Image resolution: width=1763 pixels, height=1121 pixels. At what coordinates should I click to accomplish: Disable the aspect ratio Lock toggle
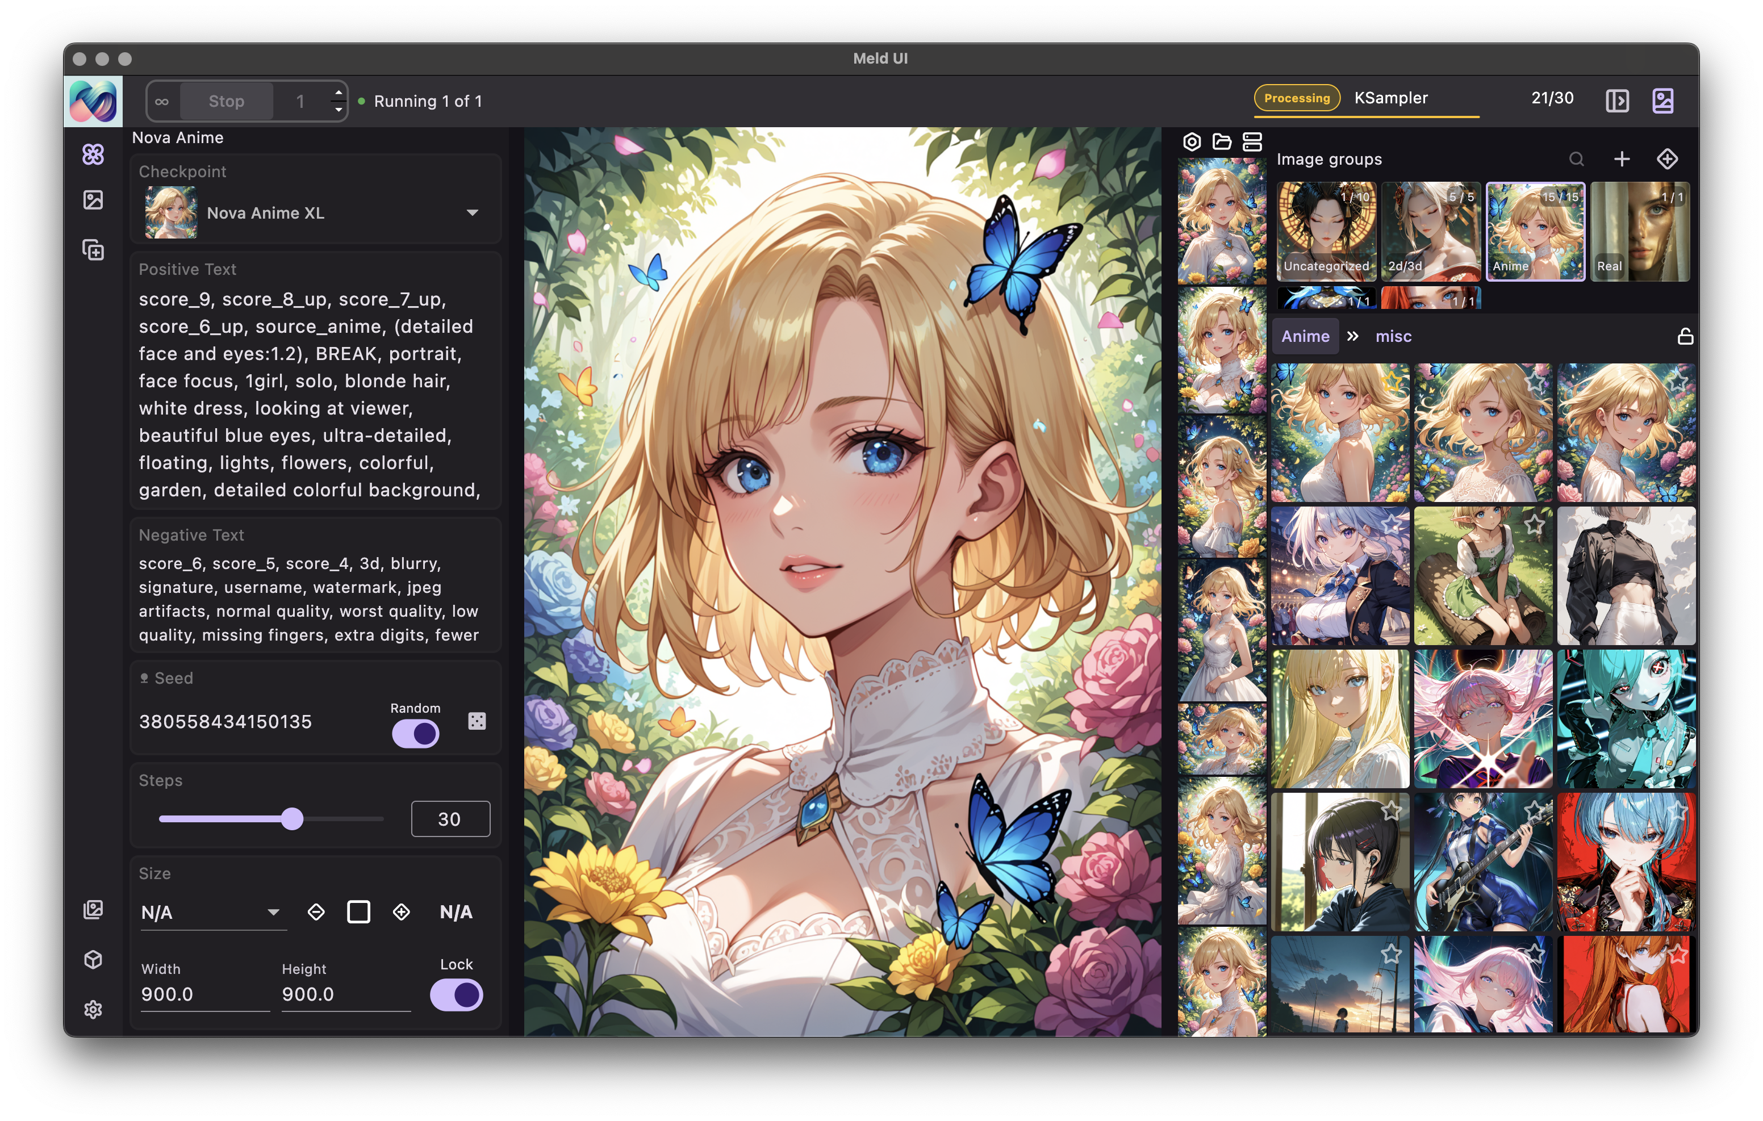456,994
